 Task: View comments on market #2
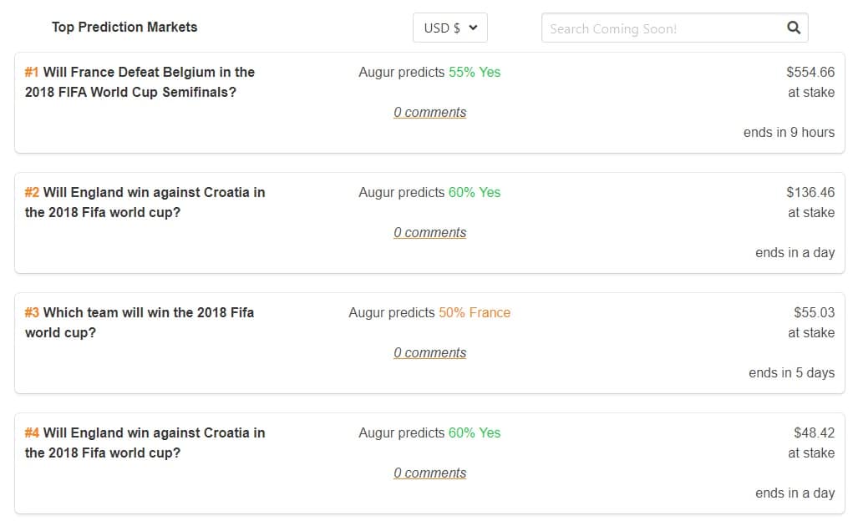click(430, 232)
